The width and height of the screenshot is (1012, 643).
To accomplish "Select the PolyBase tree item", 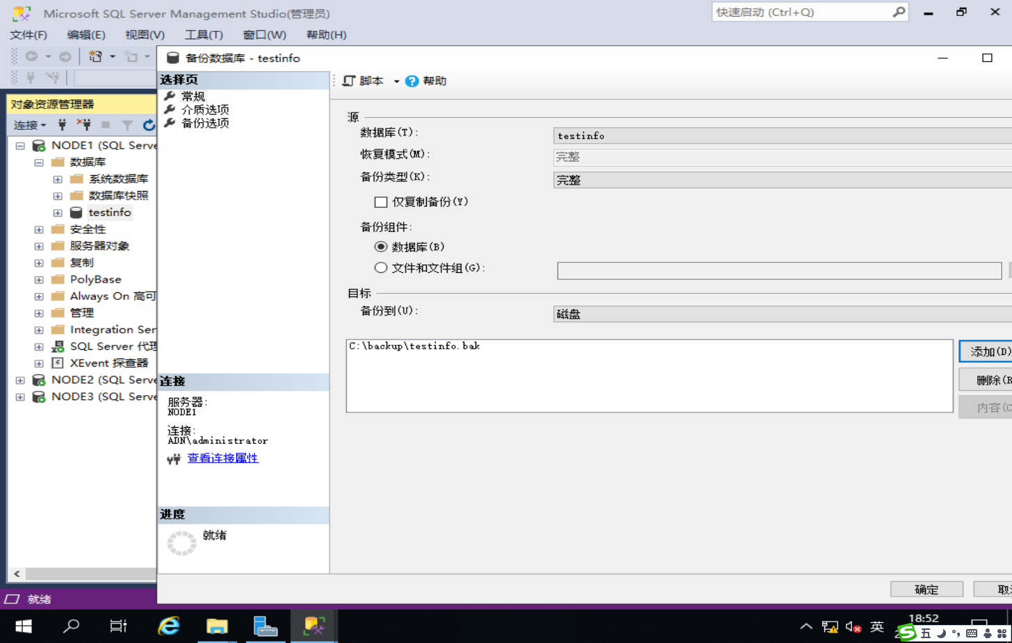I will tap(95, 279).
